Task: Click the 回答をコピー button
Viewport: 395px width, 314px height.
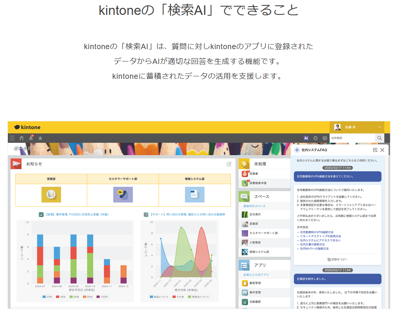Action: point(338,260)
